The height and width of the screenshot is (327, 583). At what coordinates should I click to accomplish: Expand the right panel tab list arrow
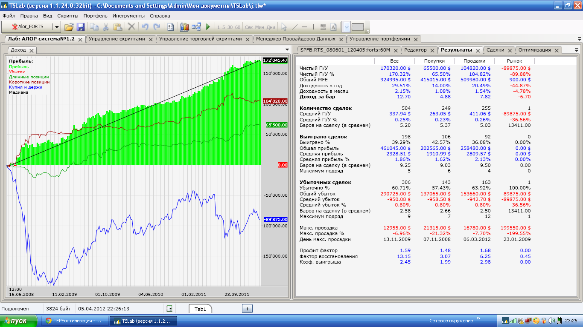(x=577, y=50)
